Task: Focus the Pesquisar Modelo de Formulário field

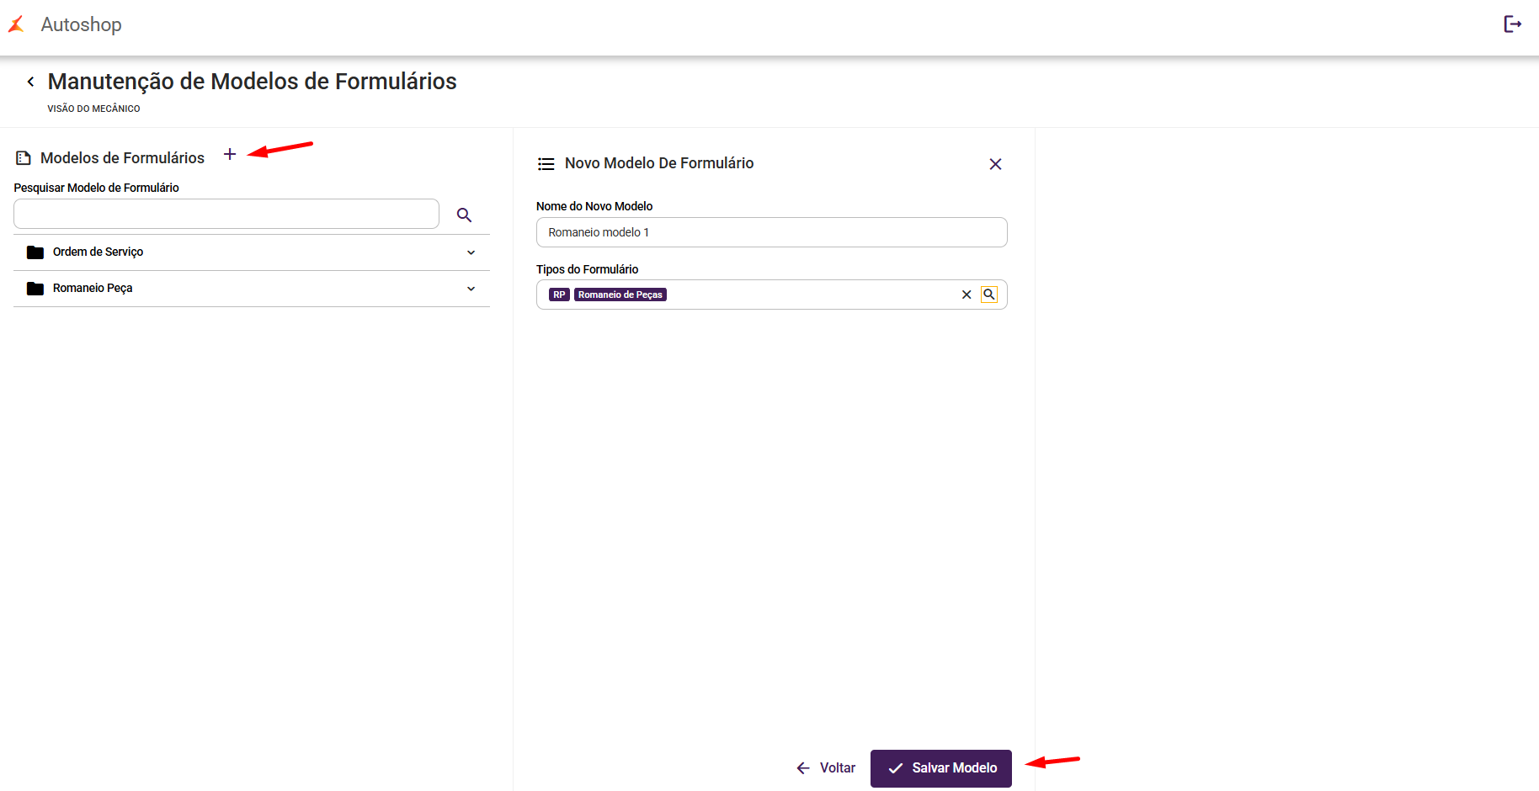Action: 226,215
